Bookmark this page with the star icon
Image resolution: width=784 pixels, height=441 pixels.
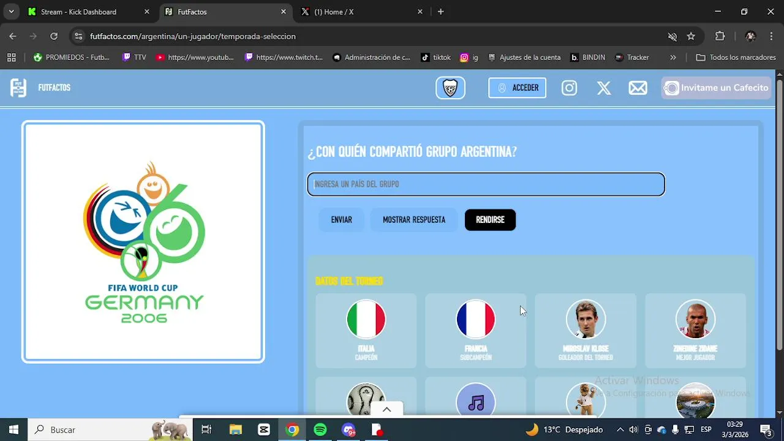pos(691,36)
